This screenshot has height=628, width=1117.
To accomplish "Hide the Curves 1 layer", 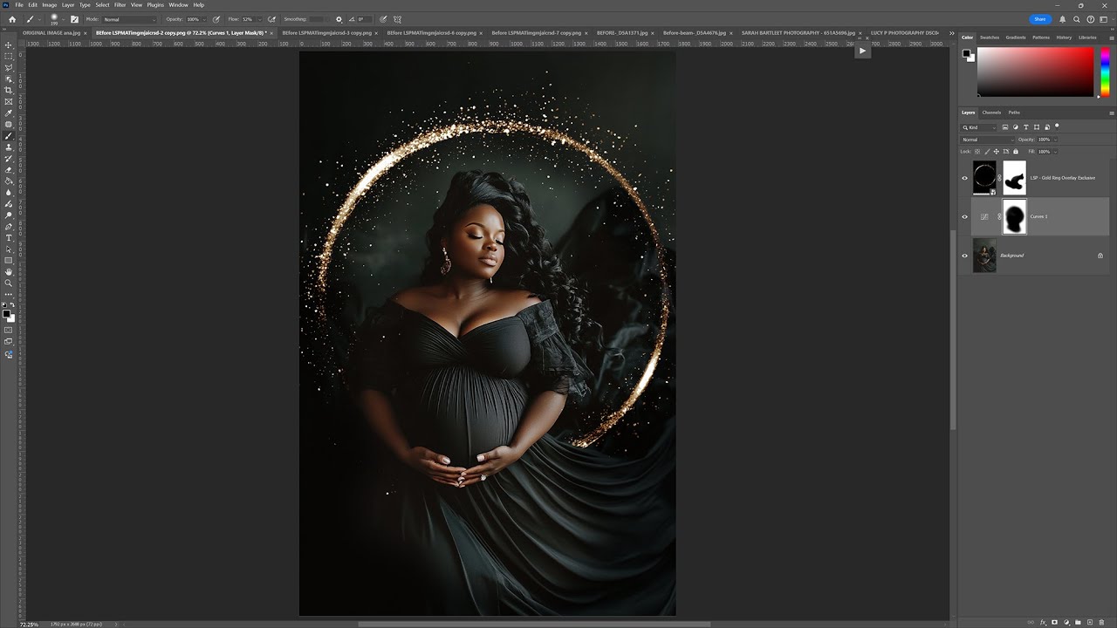I will coord(964,216).
